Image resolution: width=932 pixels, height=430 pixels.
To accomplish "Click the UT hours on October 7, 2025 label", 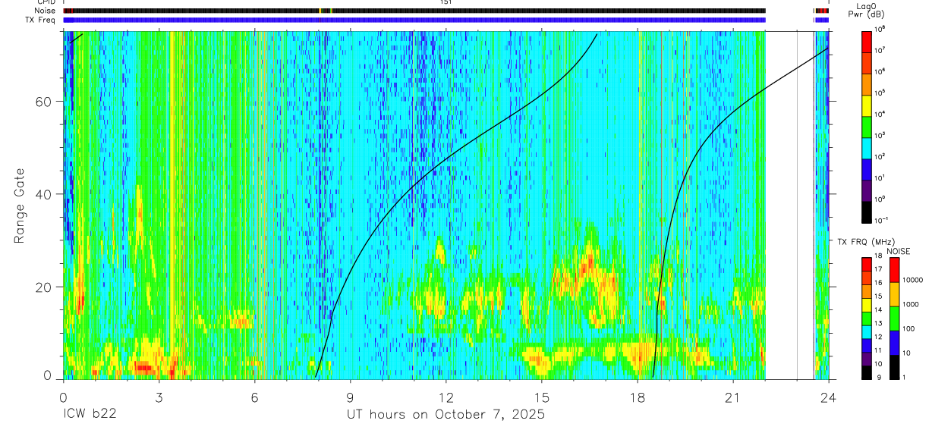I will click(x=446, y=415).
